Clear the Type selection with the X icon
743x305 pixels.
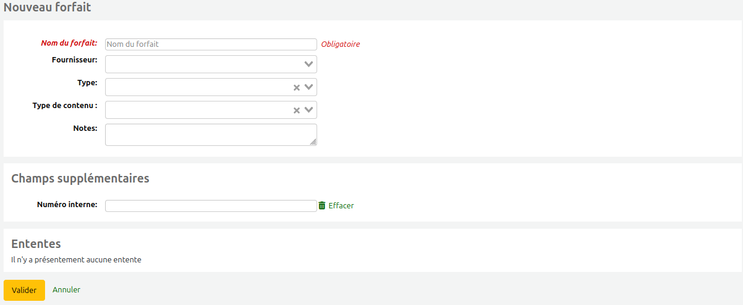pos(296,88)
